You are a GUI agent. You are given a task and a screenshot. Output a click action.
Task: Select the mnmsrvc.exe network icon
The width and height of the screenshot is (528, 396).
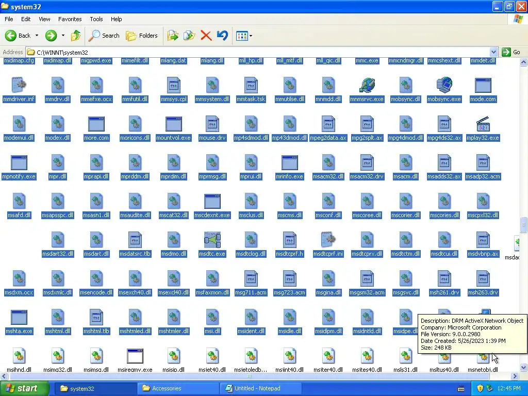(x=367, y=85)
